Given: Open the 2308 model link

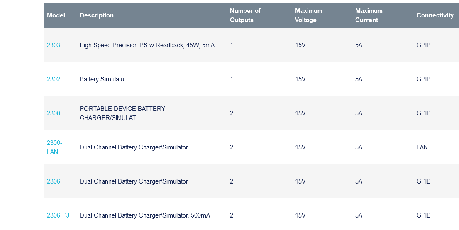Looking at the screenshot, I should coord(53,113).
